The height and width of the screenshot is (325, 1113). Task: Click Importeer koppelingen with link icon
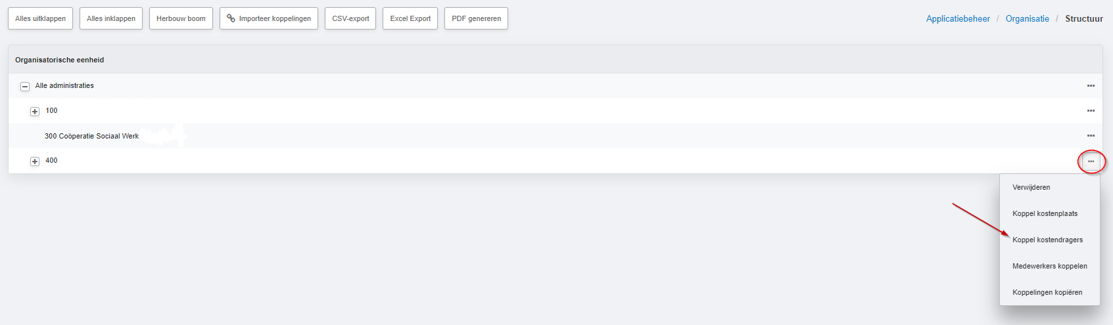click(x=269, y=18)
